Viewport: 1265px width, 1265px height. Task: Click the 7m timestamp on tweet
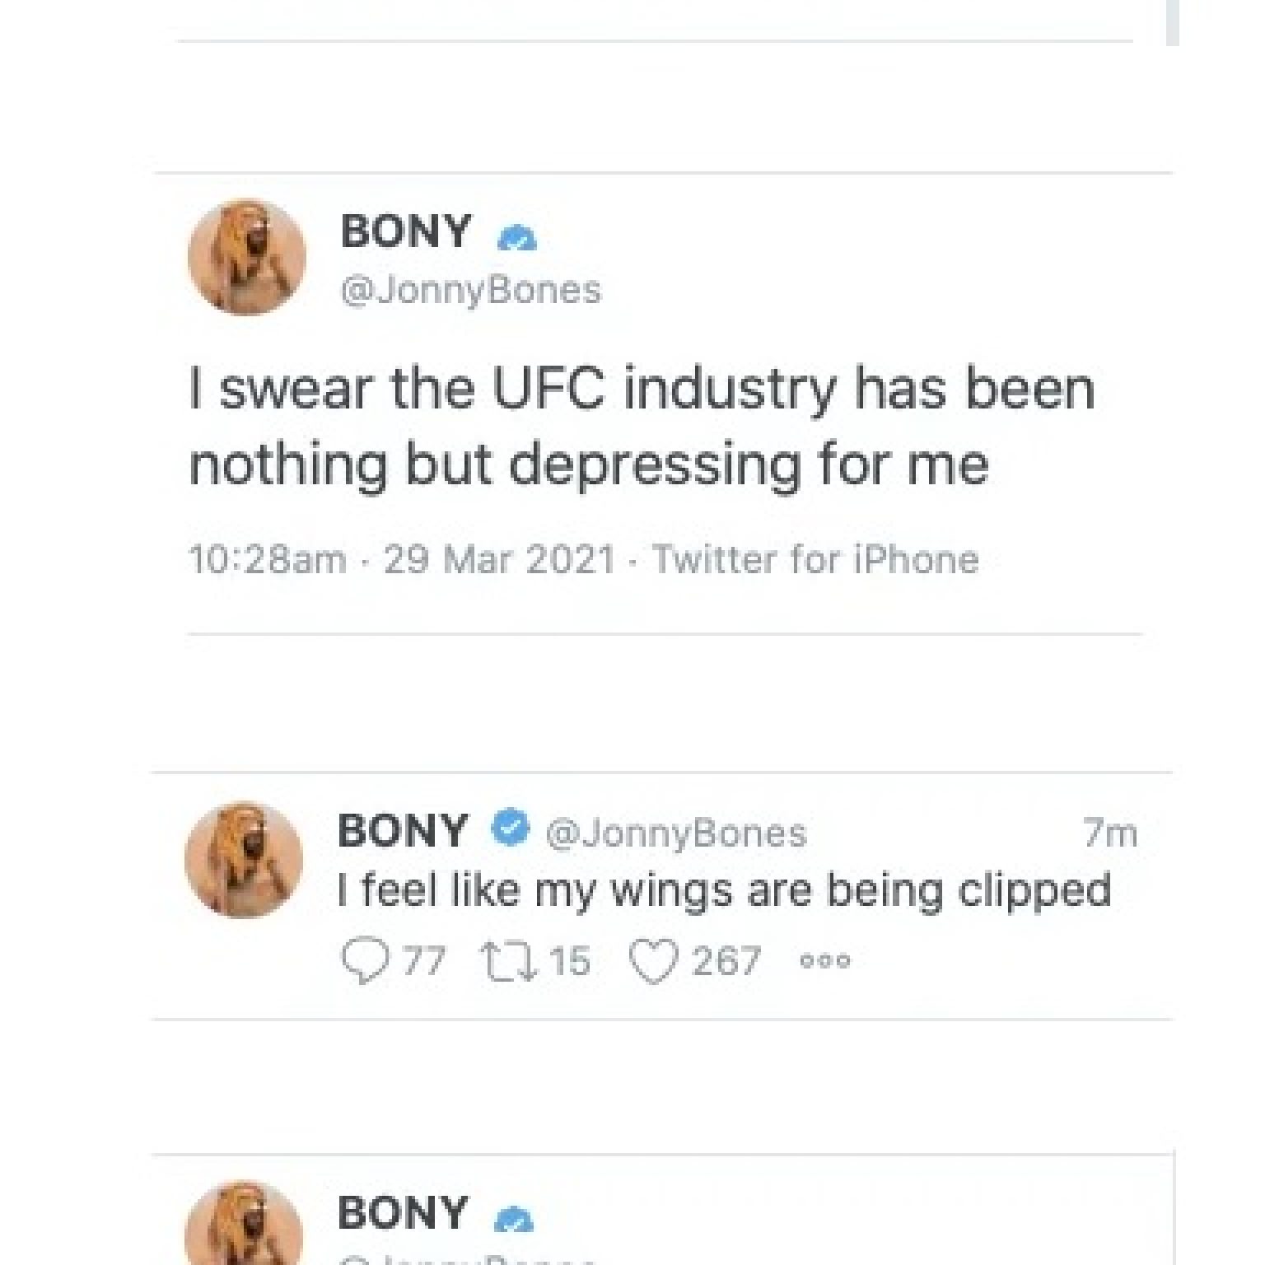(1110, 834)
